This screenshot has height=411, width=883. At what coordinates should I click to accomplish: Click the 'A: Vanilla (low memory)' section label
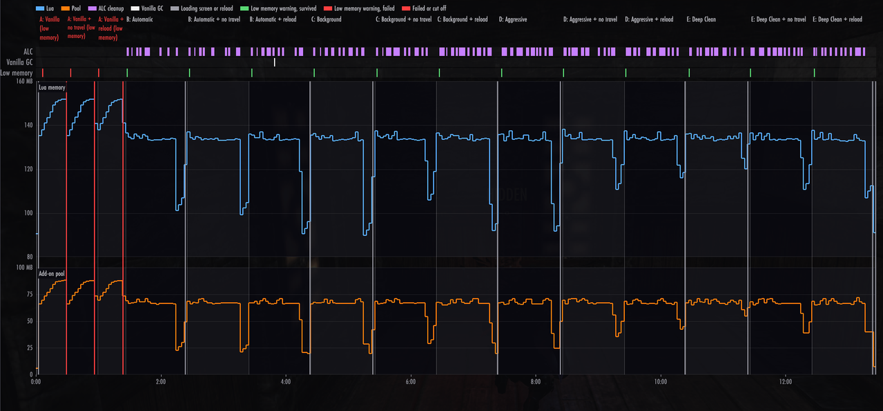coord(50,28)
